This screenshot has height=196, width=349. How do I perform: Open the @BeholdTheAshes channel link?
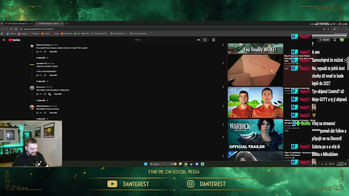pyautogui.click(x=43, y=106)
